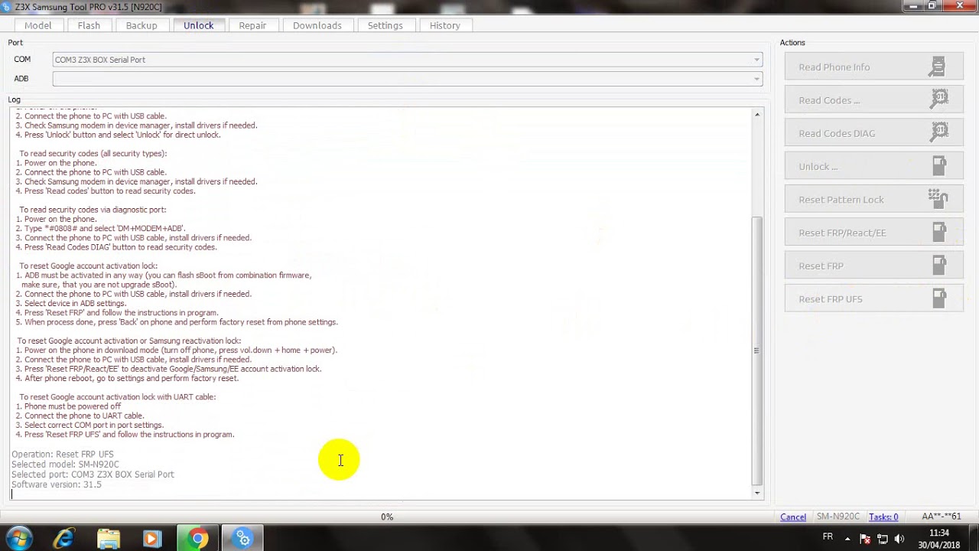Click the Read Codes DIAG icon
Screen dimensions: 979x551
(939, 132)
